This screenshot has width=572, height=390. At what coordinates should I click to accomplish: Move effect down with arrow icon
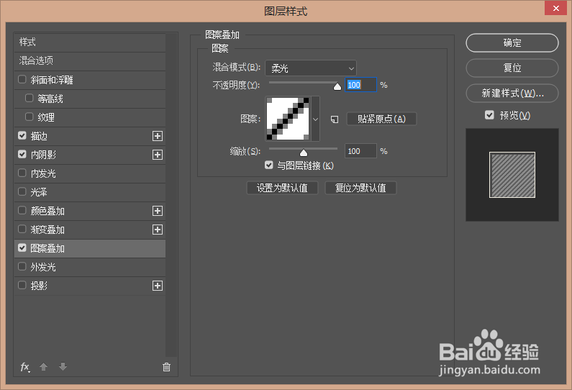coord(63,367)
